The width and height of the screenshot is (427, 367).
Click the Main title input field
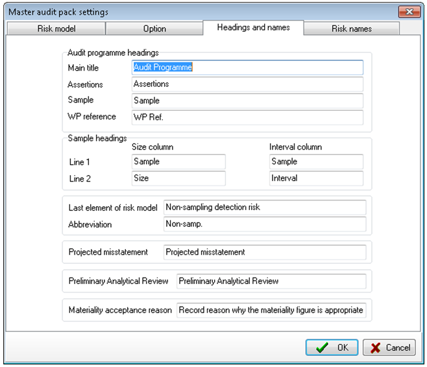pos(247,67)
